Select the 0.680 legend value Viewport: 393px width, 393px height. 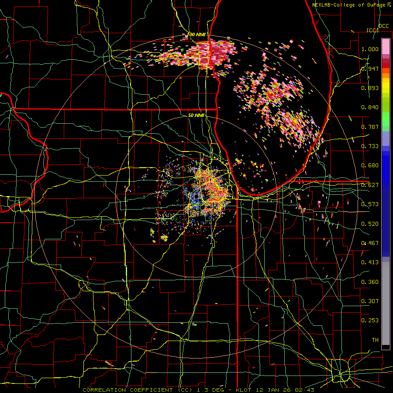(x=370, y=165)
